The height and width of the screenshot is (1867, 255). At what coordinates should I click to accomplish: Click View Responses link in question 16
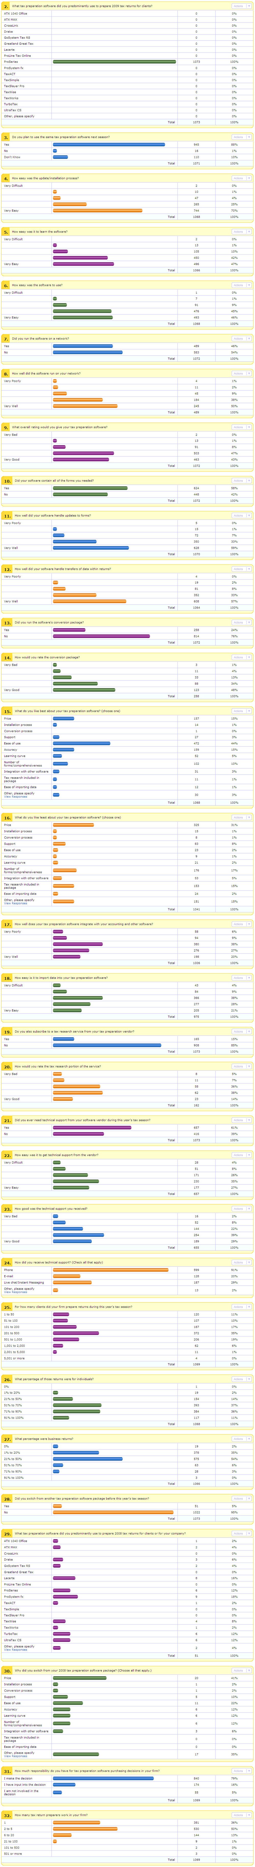(x=15, y=903)
